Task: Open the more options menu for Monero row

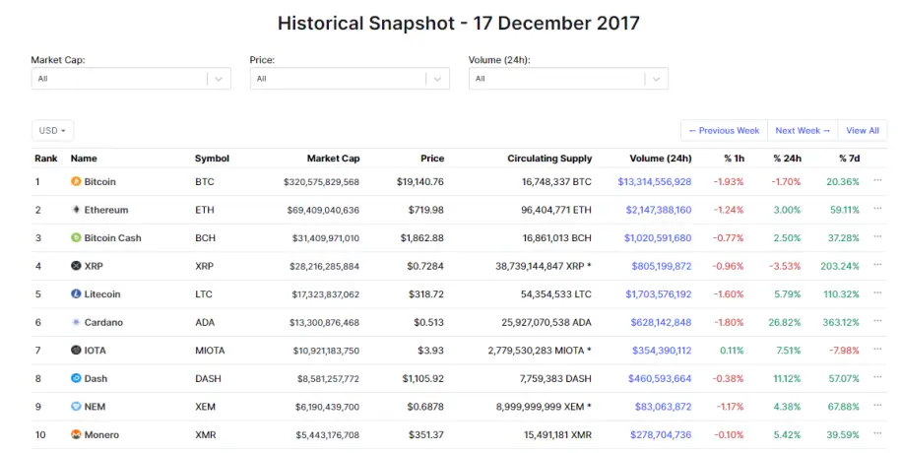Action: [x=877, y=433]
